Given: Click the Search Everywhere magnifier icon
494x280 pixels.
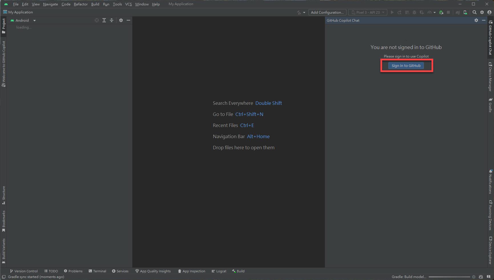Looking at the screenshot, I should coord(474,12).
